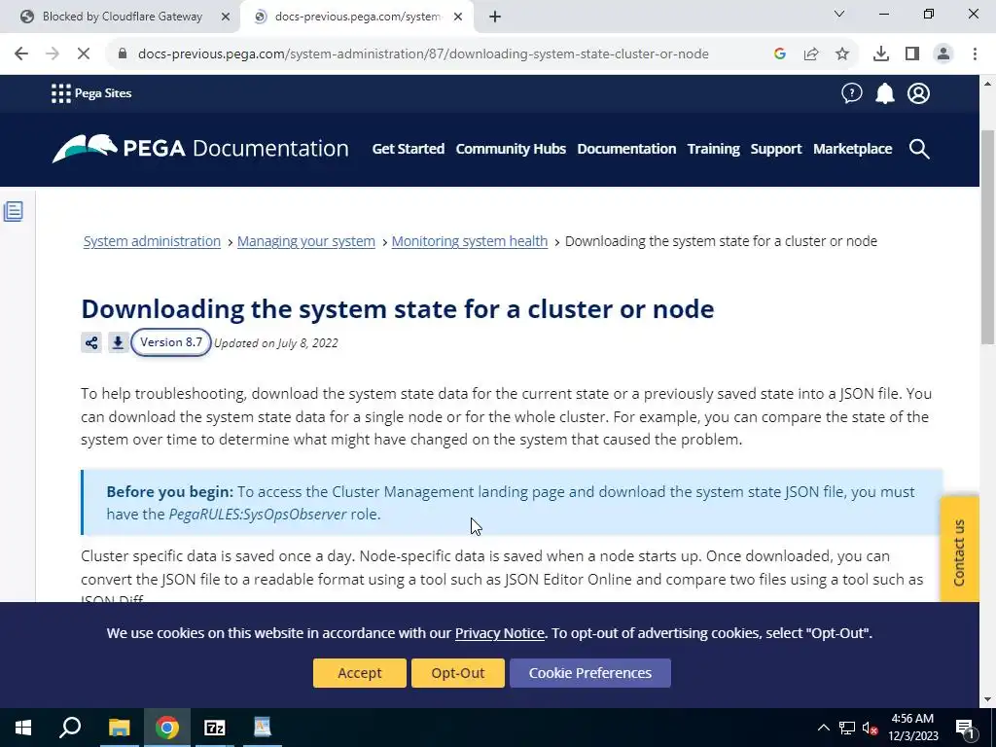
Task: Go forward in browser history
Action: click(53, 54)
